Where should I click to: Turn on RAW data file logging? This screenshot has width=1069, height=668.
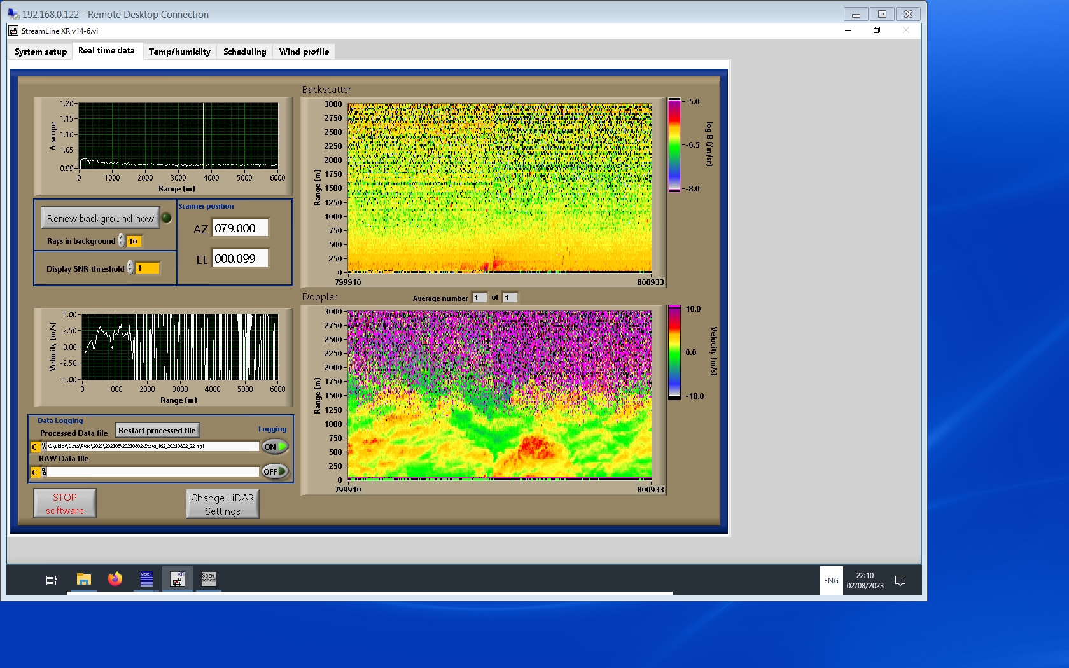point(275,471)
